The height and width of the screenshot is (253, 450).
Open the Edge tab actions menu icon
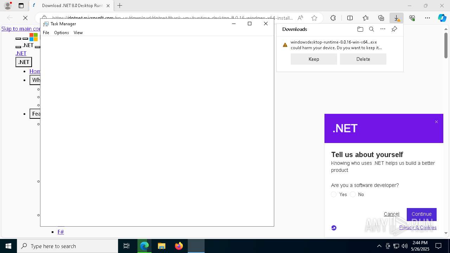pyautogui.click(x=21, y=6)
